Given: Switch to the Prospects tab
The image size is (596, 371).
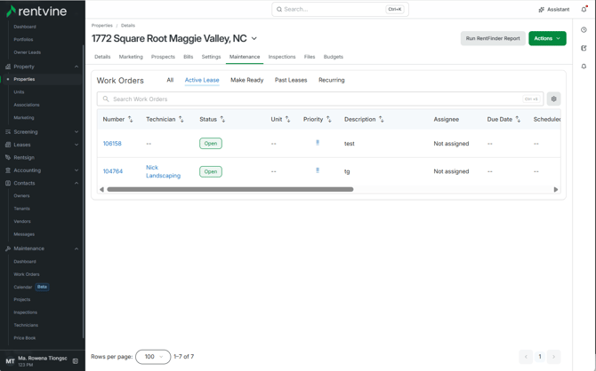Looking at the screenshot, I should (163, 57).
